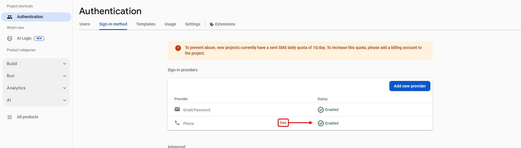Open the Settings tab
The height and width of the screenshot is (148, 521).
point(193,24)
